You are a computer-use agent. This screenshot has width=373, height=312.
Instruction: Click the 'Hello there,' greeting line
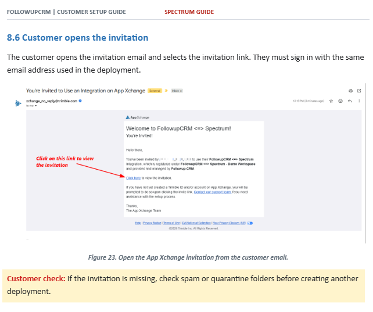coord(134,150)
